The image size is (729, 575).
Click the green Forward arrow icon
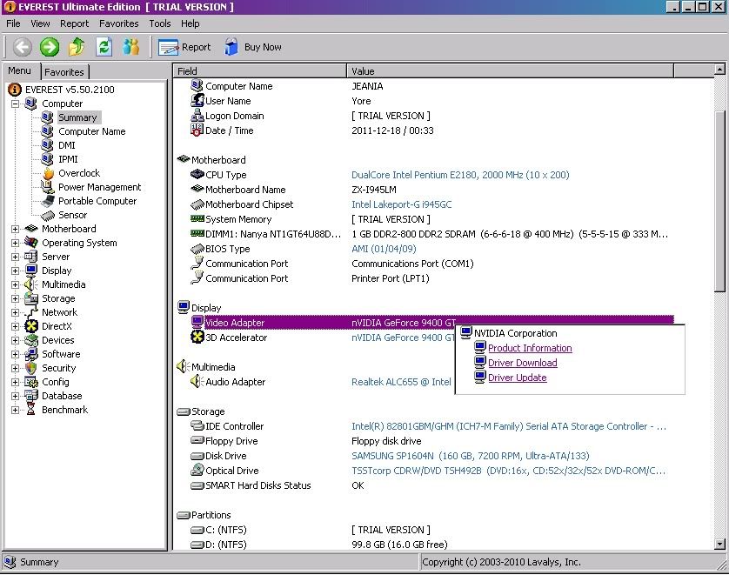(x=50, y=47)
